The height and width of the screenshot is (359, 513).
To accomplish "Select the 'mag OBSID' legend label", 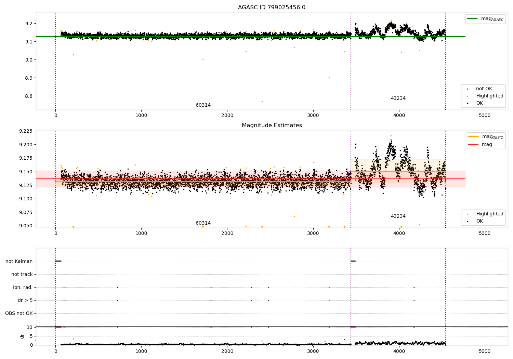I will click(493, 137).
